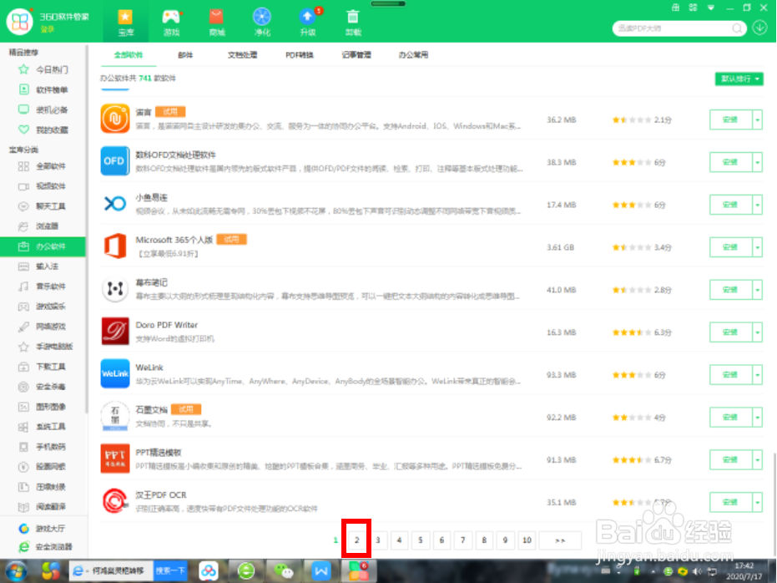Viewport: 777px width, 583px height.
Task: Click the 360软件管家 logo avatar
Action: (19, 22)
